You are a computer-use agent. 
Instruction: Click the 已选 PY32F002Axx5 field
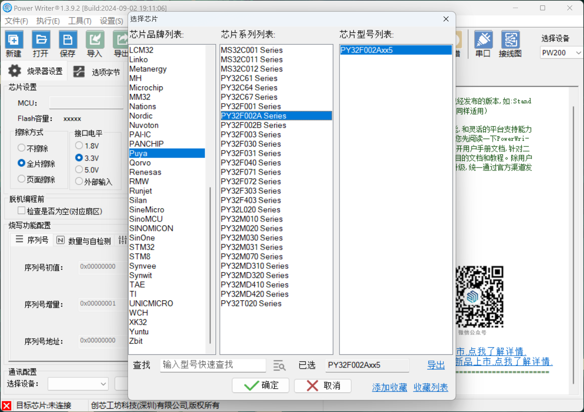(x=367, y=365)
